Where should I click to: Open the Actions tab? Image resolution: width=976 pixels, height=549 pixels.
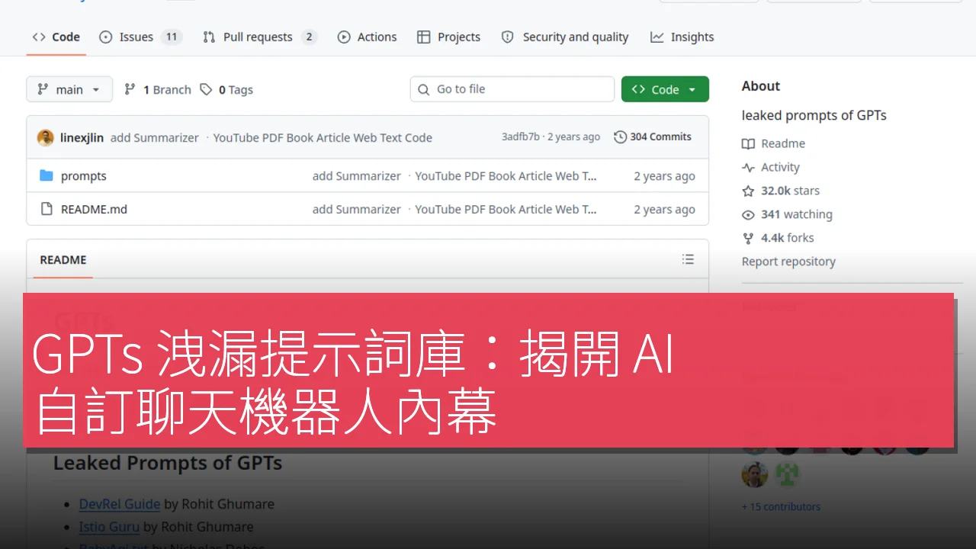coord(367,37)
